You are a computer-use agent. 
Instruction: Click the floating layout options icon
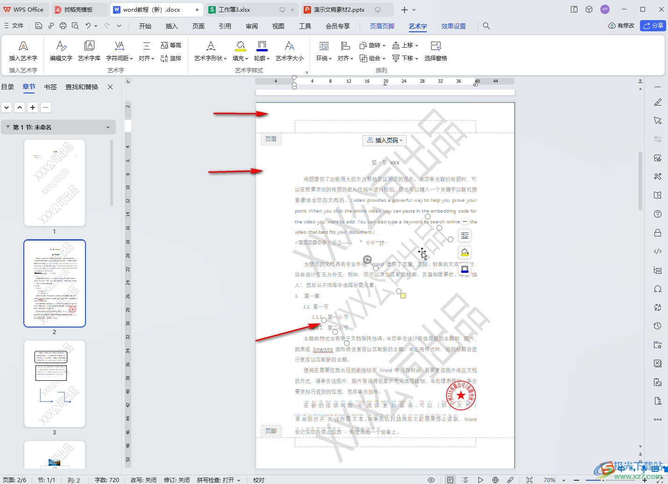[x=464, y=235]
